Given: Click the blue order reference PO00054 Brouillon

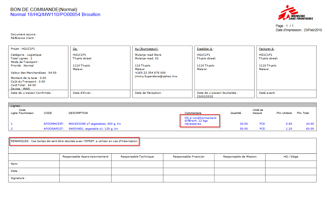Looking at the screenshot, I should pos(55,14).
